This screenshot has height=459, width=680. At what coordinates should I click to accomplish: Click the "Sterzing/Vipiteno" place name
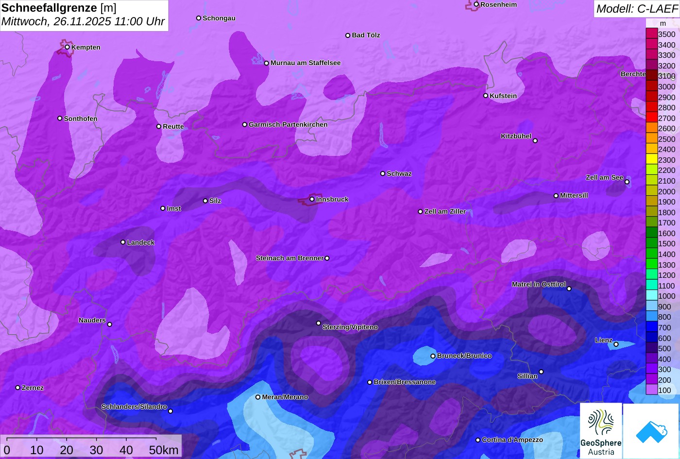[x=350, y=327]
